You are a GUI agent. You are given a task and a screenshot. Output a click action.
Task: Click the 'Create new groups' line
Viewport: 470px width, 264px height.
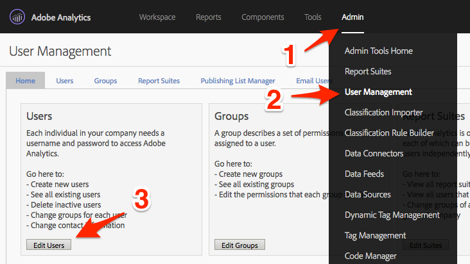pyautogui.click(x=248, y=174)
